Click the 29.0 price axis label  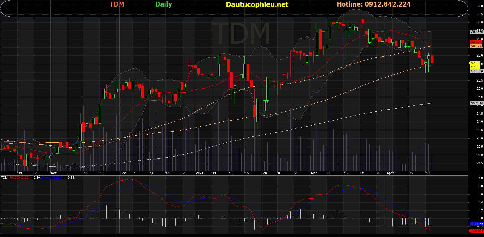[480, 39]
